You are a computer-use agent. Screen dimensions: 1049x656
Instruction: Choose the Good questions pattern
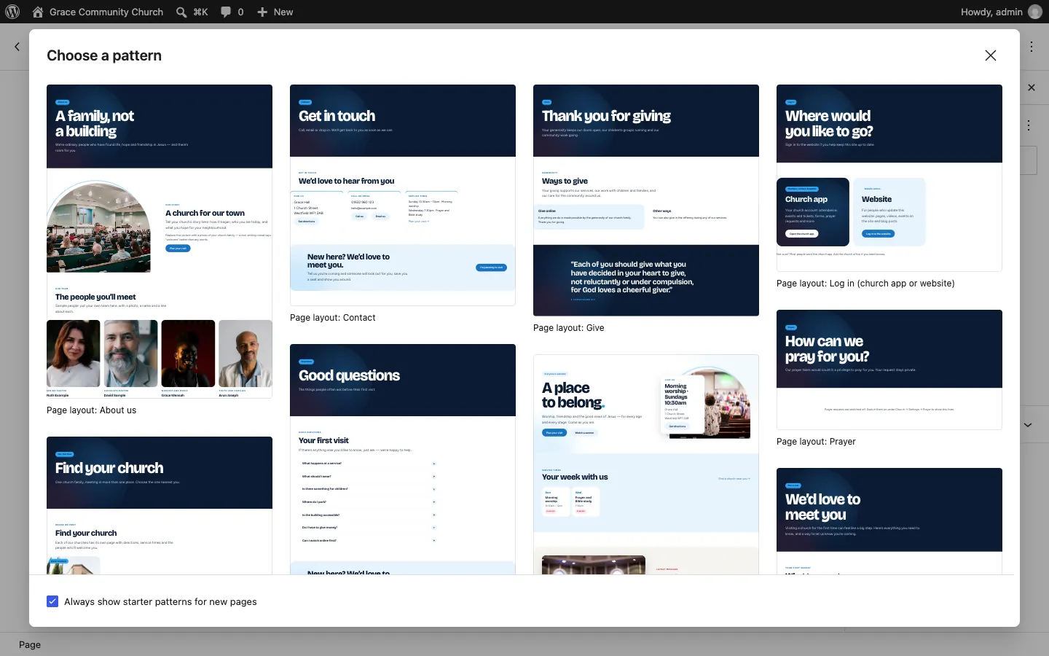(403, 459)
